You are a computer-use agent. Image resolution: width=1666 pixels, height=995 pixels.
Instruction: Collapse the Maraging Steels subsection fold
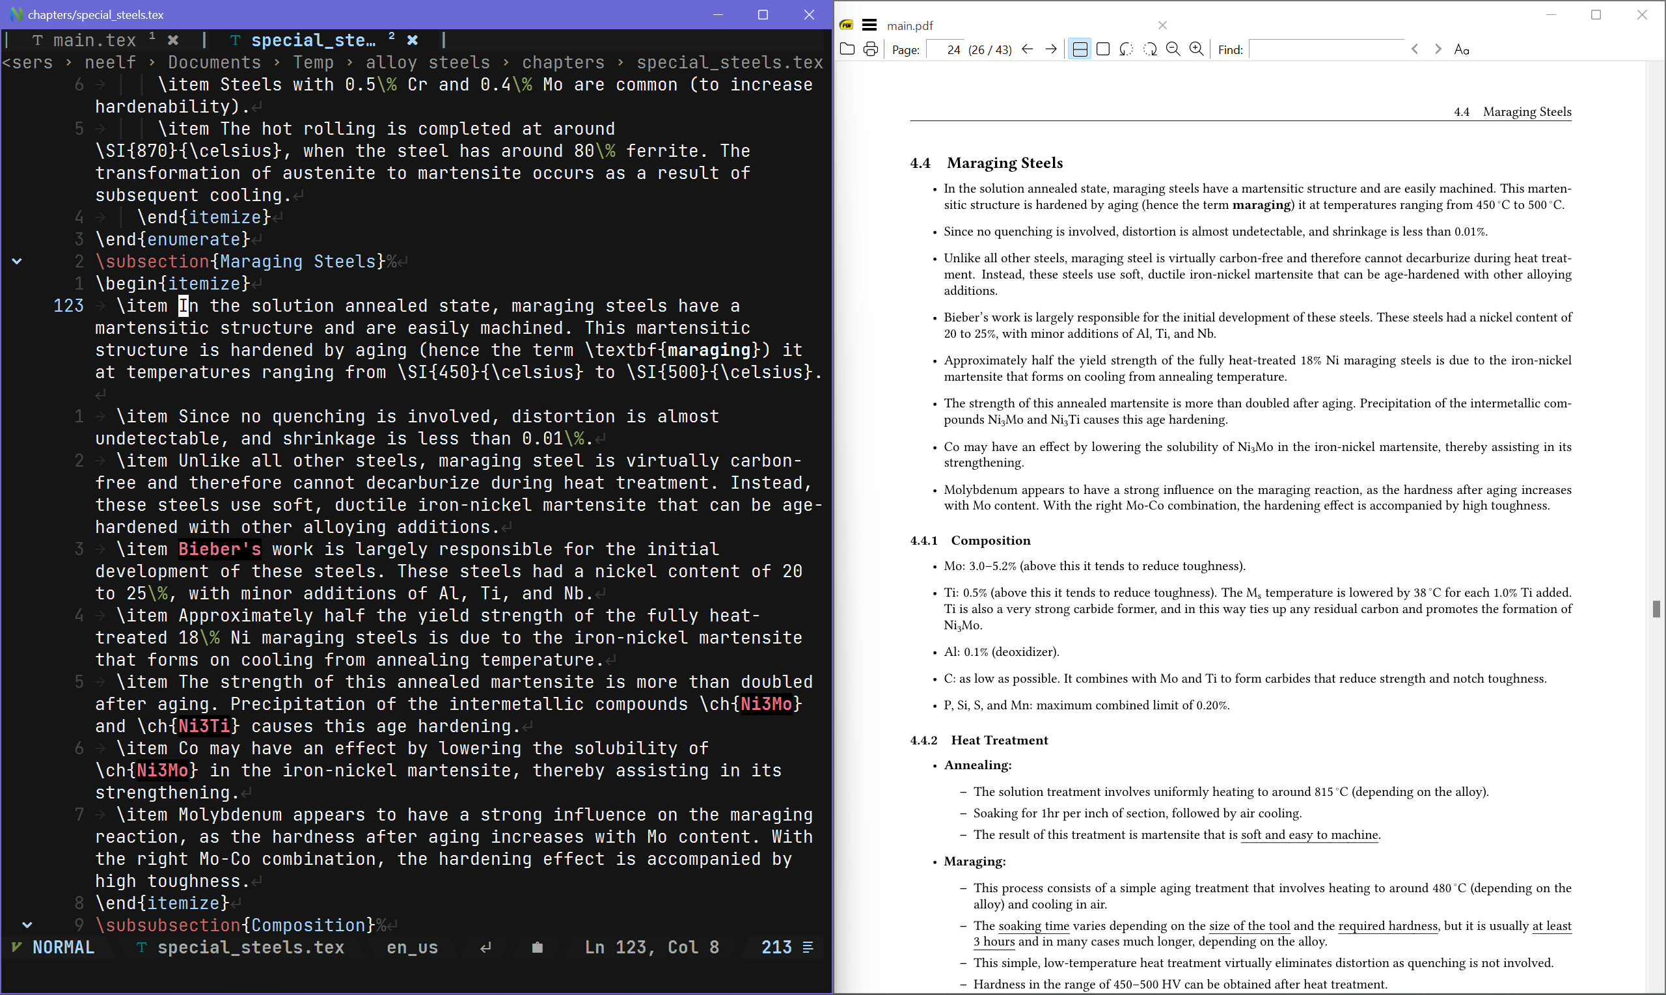[17, 262]
